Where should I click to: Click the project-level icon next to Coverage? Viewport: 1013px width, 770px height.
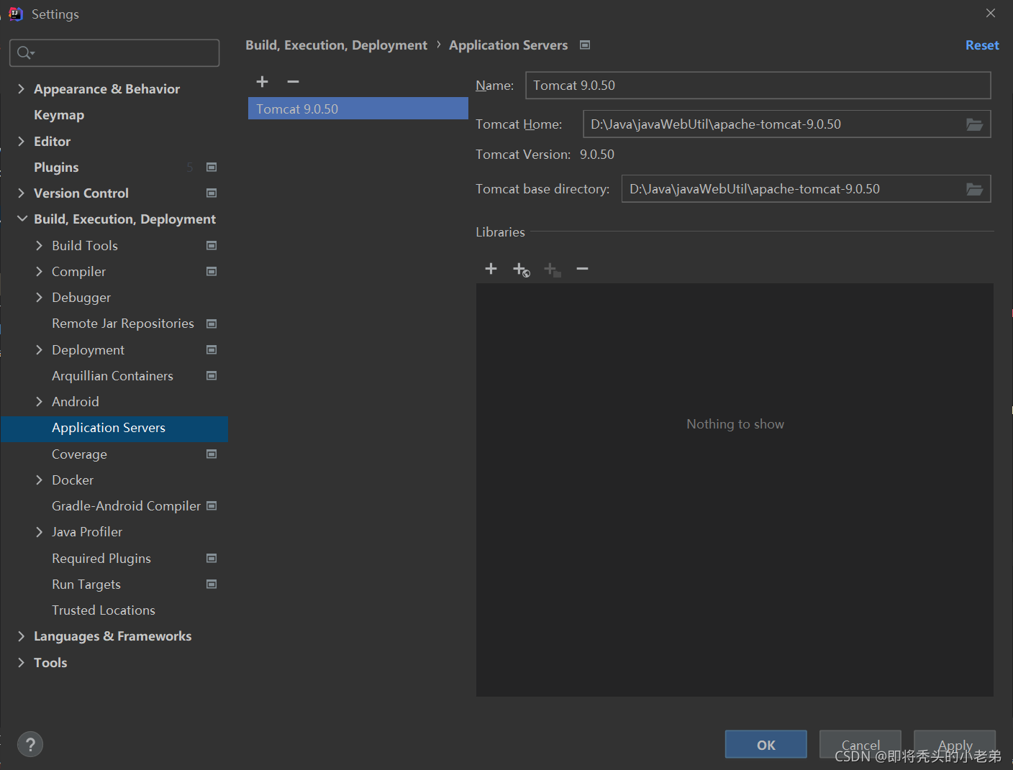[212, 454]
